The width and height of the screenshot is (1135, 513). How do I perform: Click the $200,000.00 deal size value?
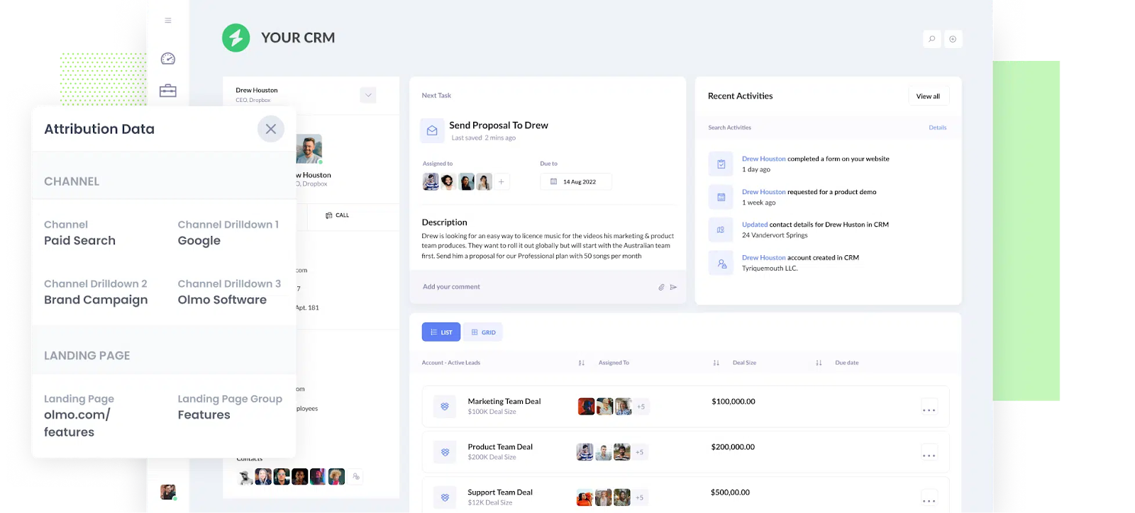click(733, 447)
